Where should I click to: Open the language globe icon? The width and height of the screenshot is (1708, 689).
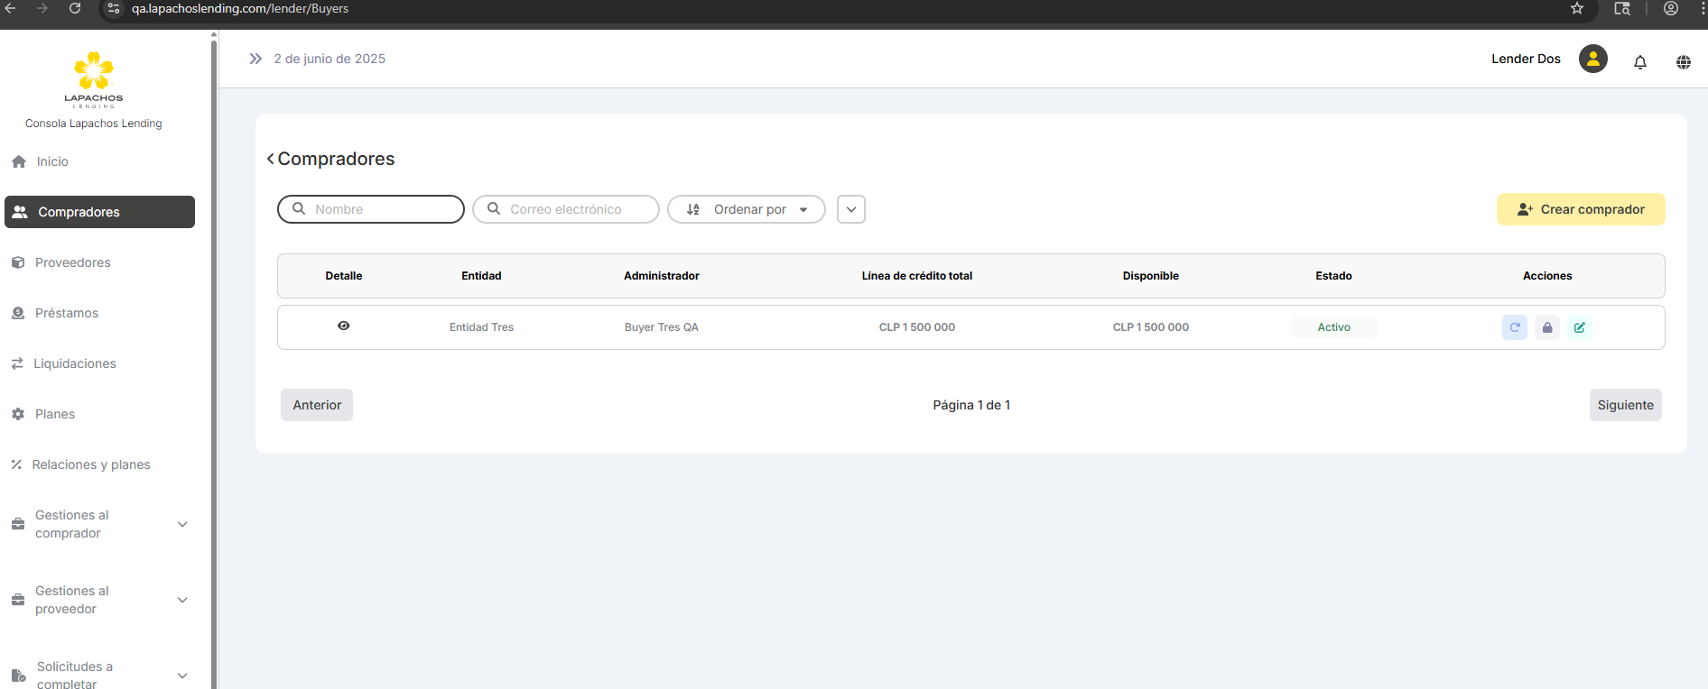1683,61
